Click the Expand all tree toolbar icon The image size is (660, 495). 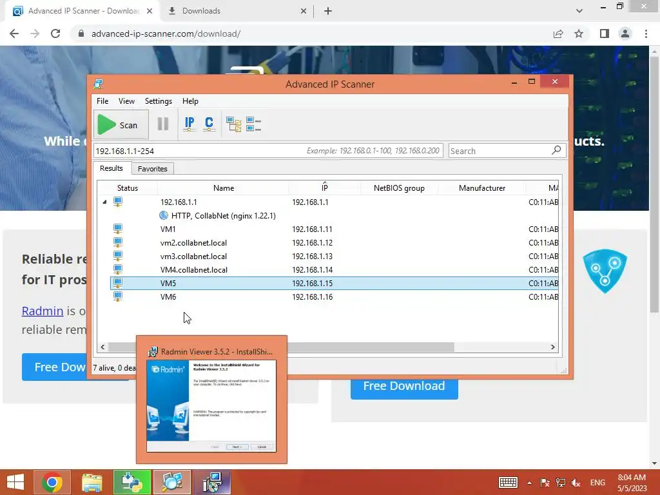point(233,124)
